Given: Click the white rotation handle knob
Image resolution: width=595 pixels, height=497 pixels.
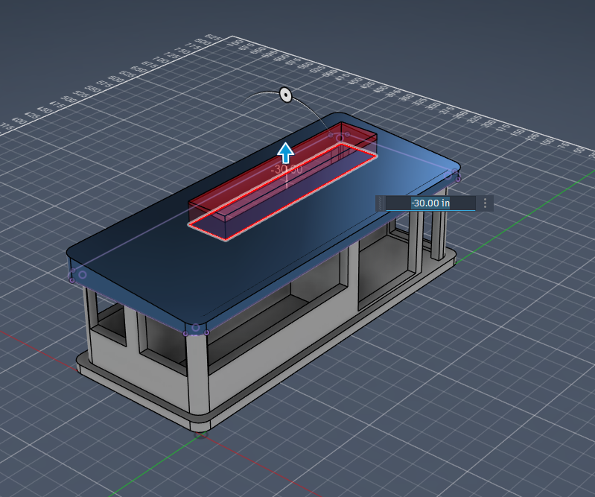Looking at the screenshot, I should pos(286,95).
